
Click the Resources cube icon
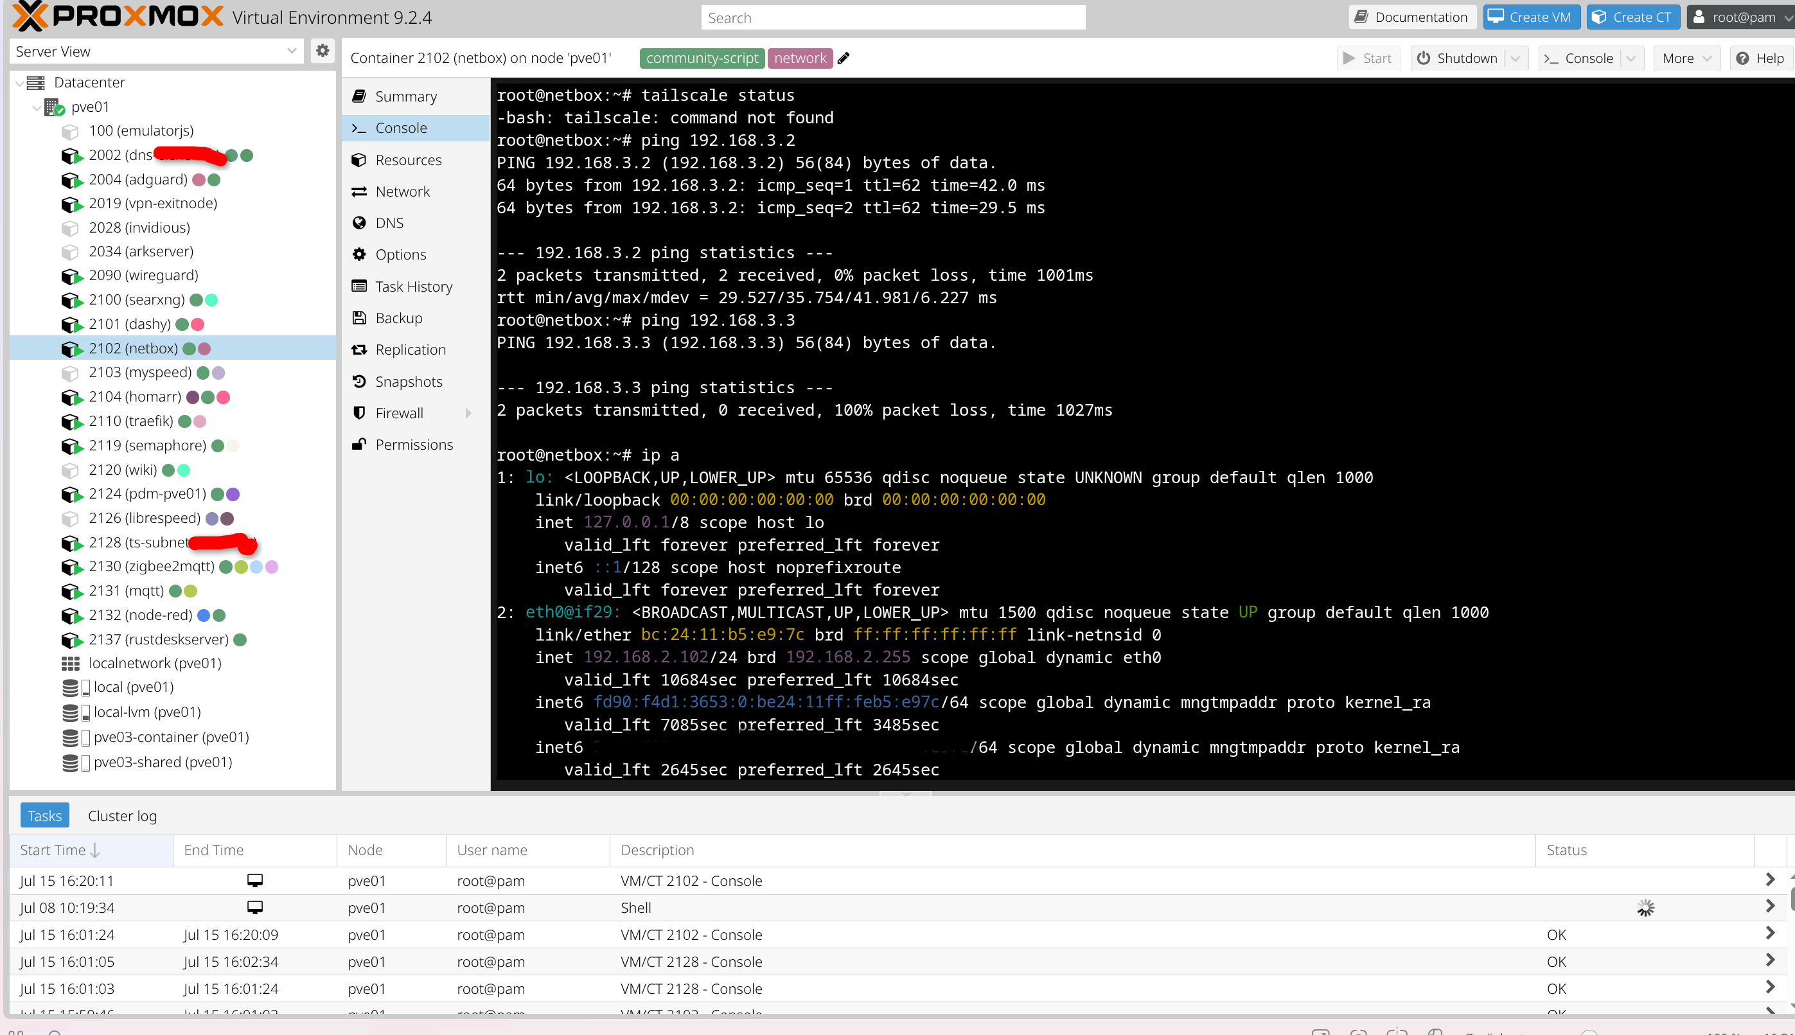click(360, 160)
